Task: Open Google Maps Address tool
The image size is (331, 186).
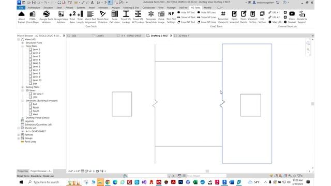Action: (x=61, y=17)
